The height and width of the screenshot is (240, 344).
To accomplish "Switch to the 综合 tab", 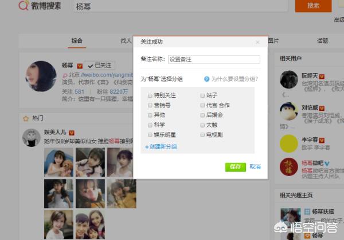I will (x=77, y=41).
